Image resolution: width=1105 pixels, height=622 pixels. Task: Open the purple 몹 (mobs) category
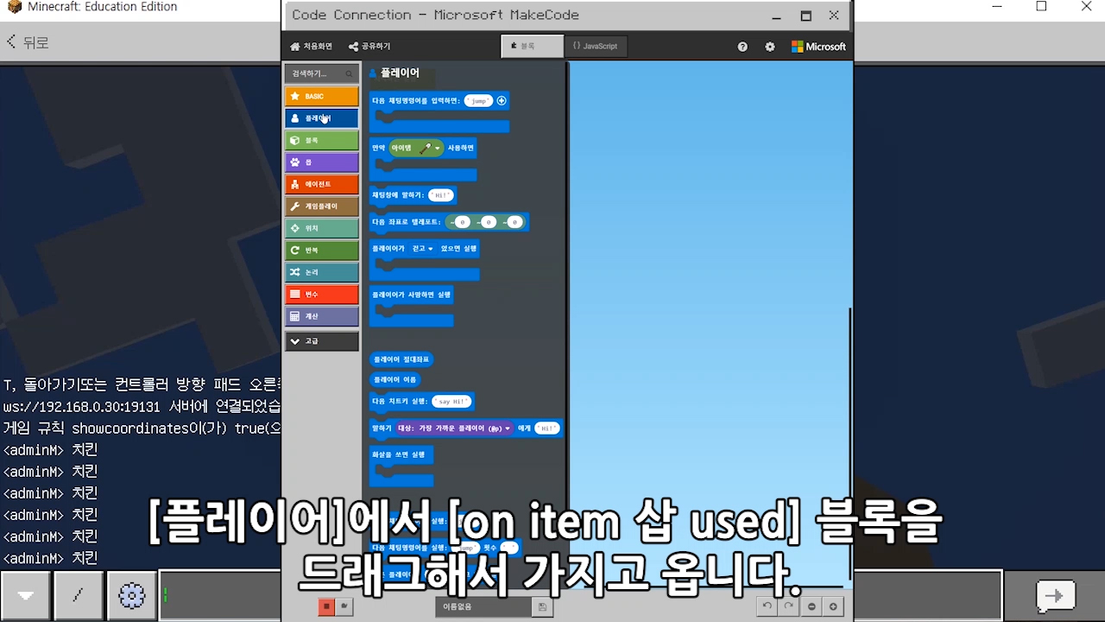click(x=321, y=162)
